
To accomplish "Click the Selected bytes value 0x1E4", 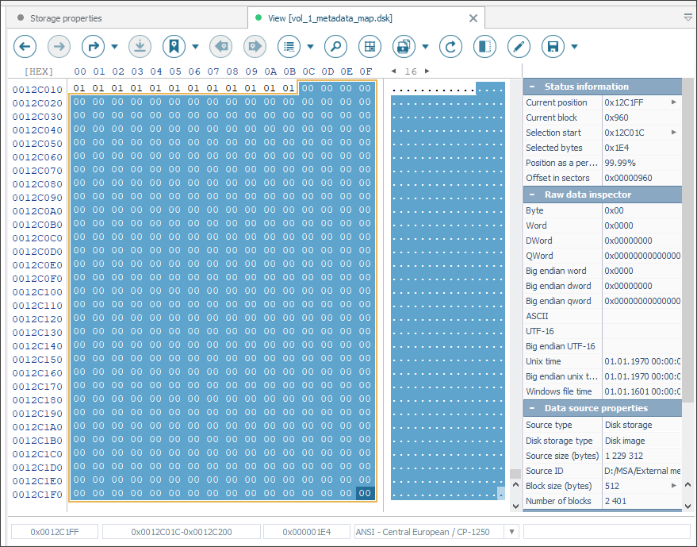I will click(x=617, y=148).
